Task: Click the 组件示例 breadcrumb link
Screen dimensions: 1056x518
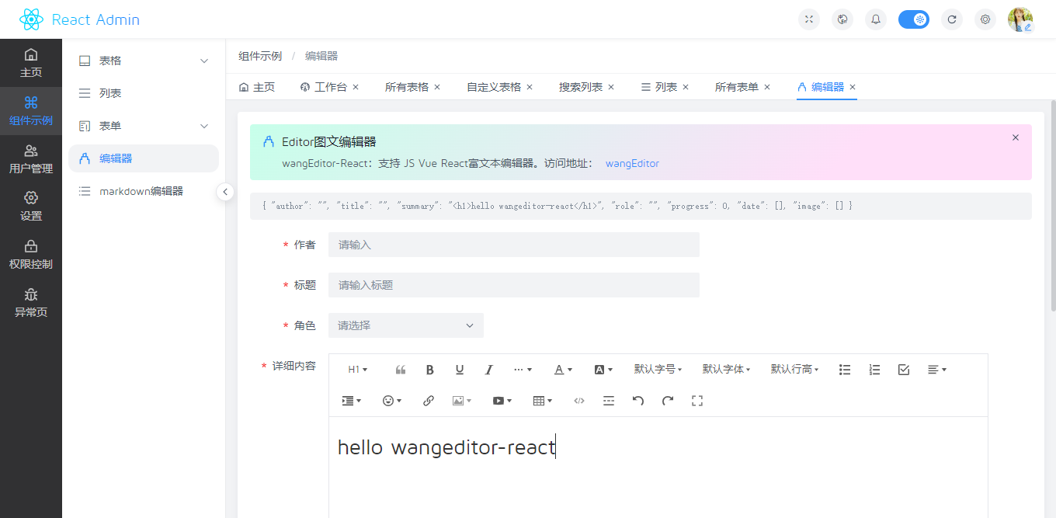Action: 260,56
